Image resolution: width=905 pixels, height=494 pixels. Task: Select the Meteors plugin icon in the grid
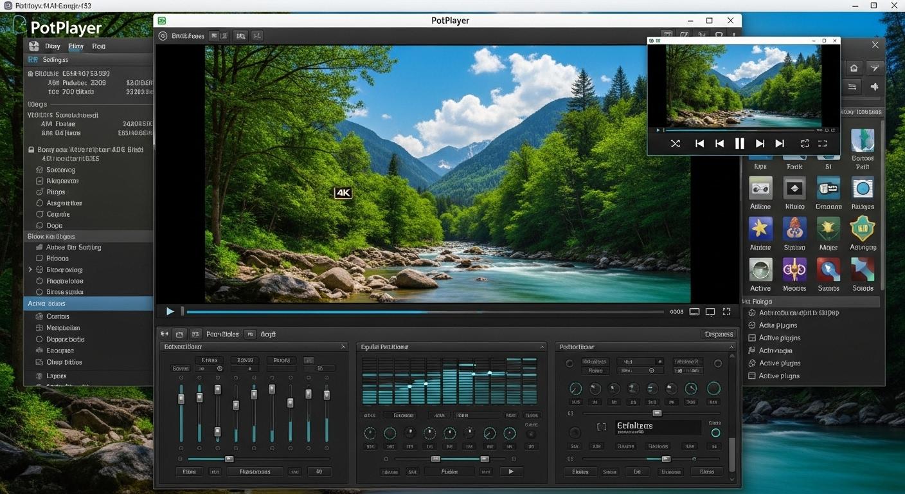click(x=794, y=271)
